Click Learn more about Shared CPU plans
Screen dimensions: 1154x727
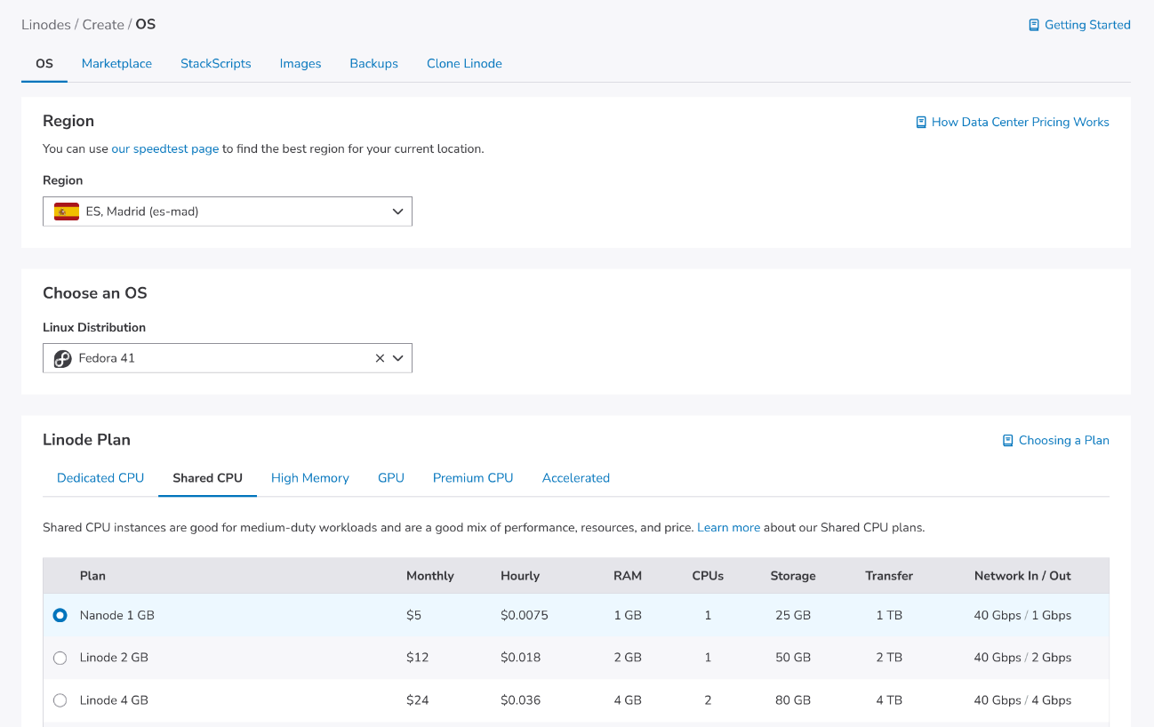pyautogui.click(x=728, y=528)
